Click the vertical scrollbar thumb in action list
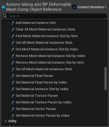Viewport: 109px width, 127px height. [106, 79]
